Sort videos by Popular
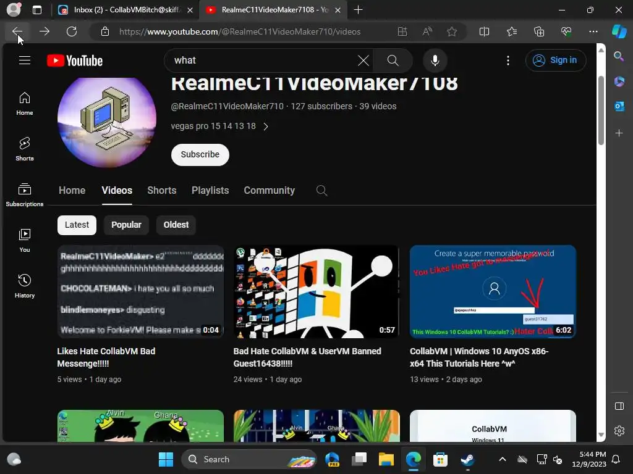 pos(126,225)
